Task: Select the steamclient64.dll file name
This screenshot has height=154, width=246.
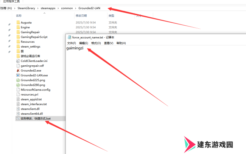Action: [32, 114]
